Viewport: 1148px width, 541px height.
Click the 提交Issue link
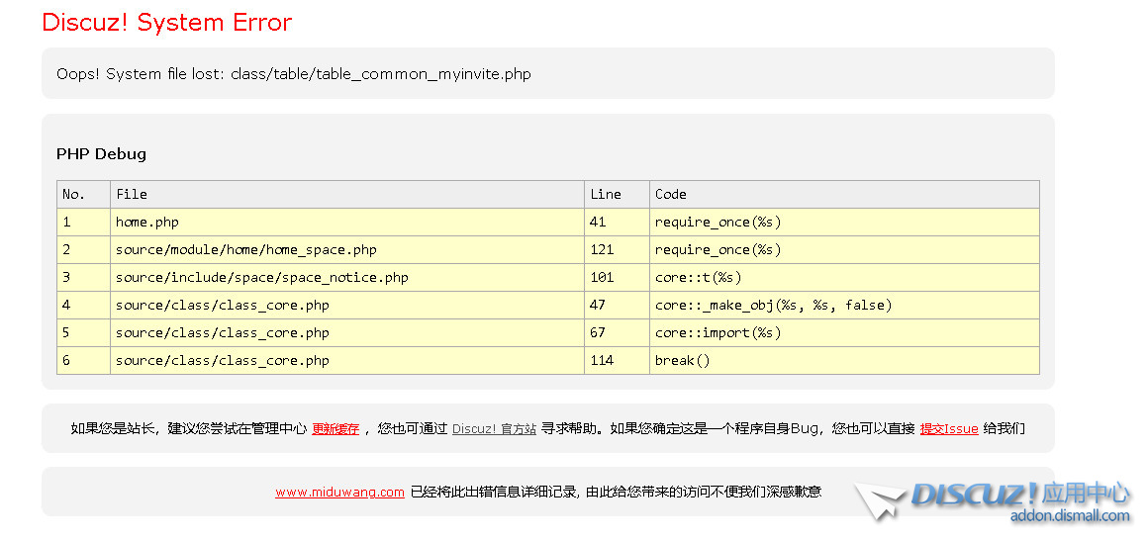pos(949,429)
